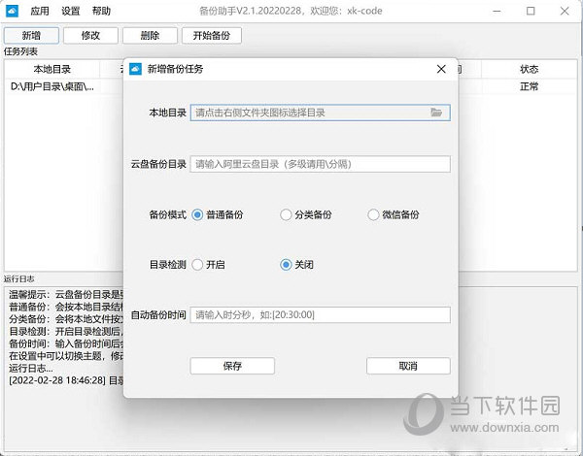Click the 本地目录 column header

point(52,69)
